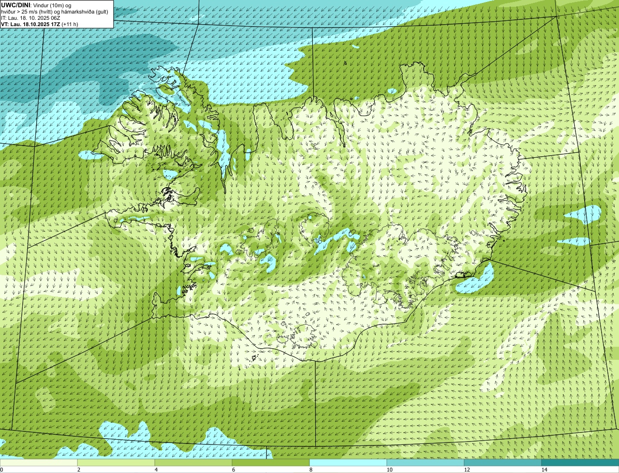The image size is (619, 473).
Task: Click the legend scale label '2'
Action: 78,470
